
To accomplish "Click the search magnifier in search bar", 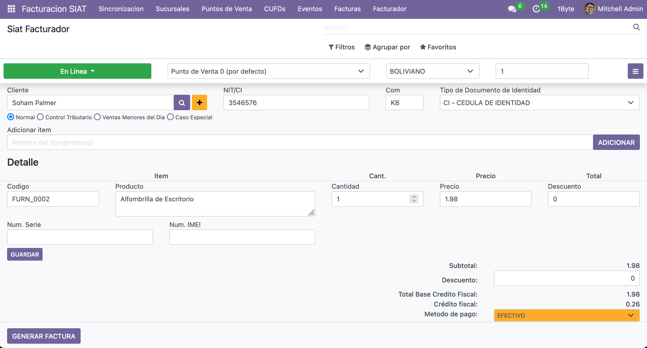I will pos(636,27).
